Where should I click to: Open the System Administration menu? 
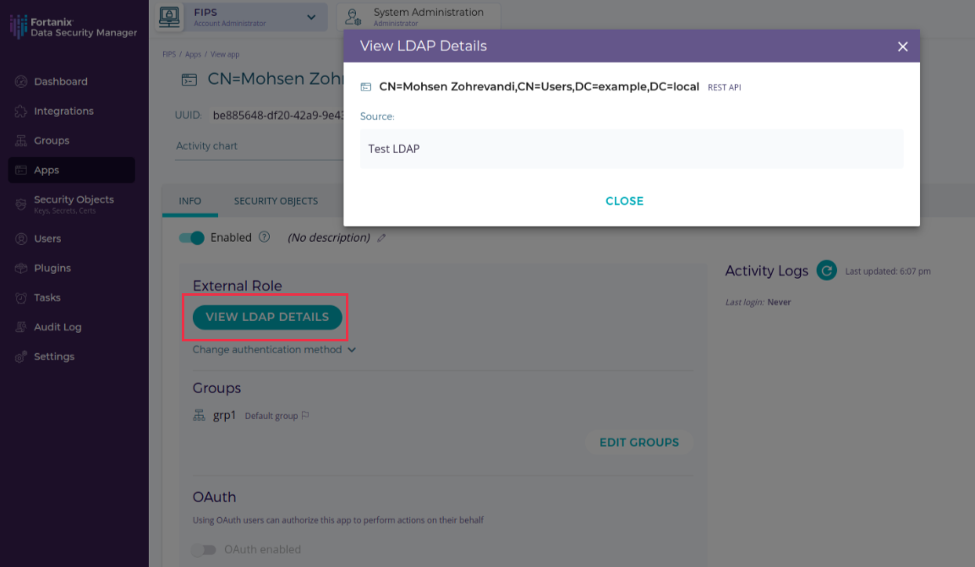point(419,17)
